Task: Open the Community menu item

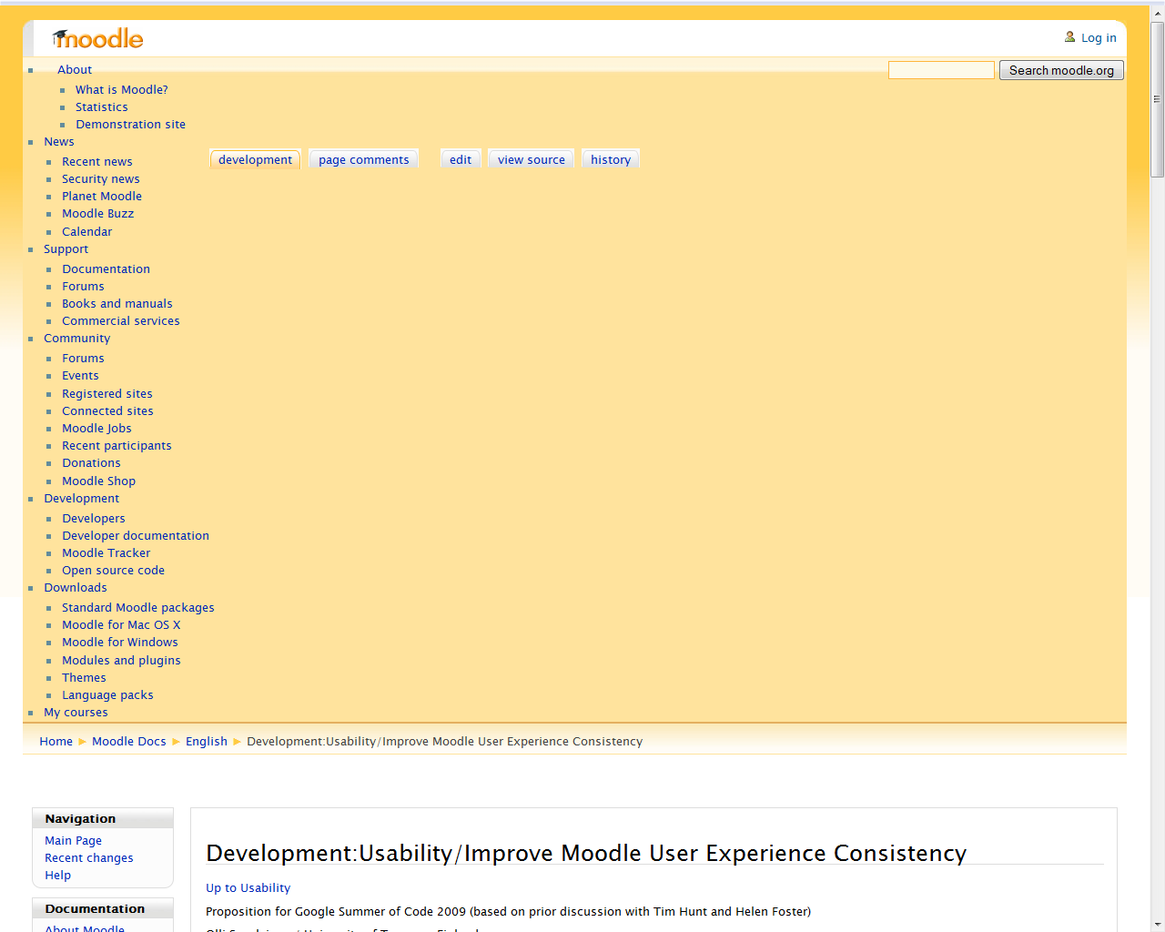Action: (x=77, y=339)
